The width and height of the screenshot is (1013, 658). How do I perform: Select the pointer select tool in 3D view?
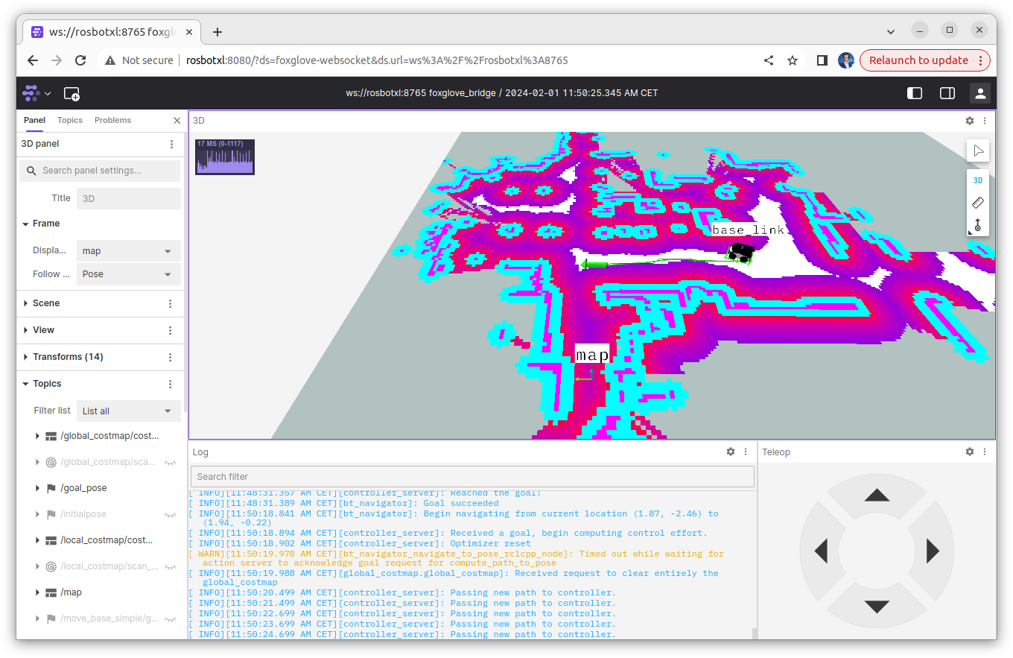978,151
